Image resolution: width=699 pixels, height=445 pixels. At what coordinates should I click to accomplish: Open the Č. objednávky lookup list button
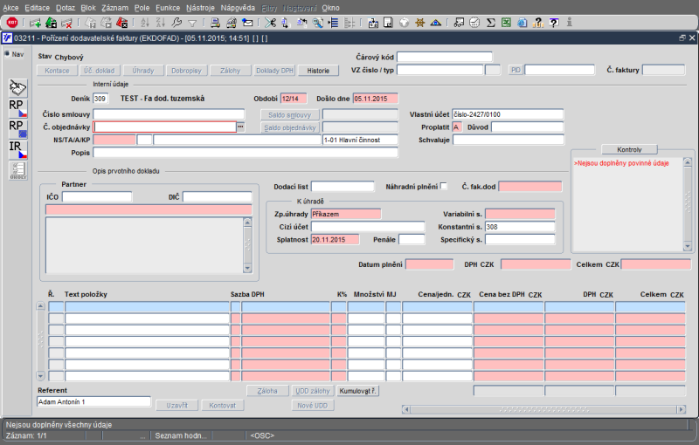tap(240, 127)
